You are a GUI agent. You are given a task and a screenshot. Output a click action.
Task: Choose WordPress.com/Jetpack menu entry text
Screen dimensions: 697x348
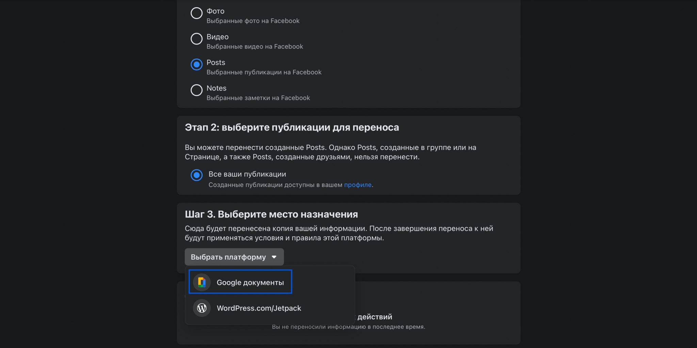click(259, 308)
